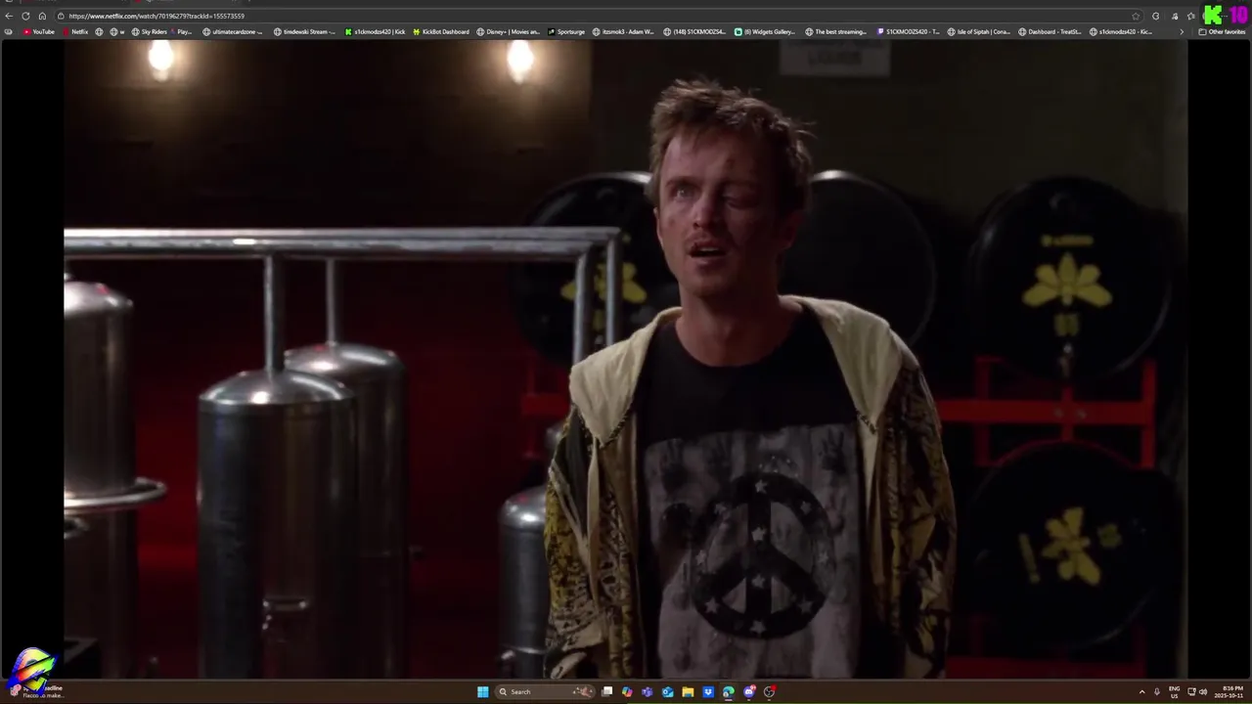Open the clock showing 8:16 PM
The height and width of the screenshot is (704, 1252).
point(1230,691)
